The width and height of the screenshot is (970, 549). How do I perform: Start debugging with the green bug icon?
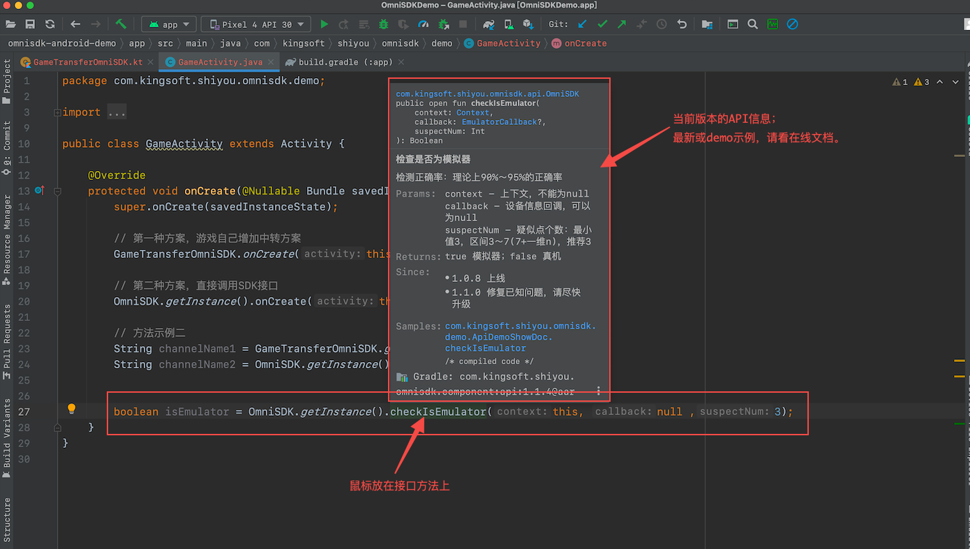tap(383, 24)
